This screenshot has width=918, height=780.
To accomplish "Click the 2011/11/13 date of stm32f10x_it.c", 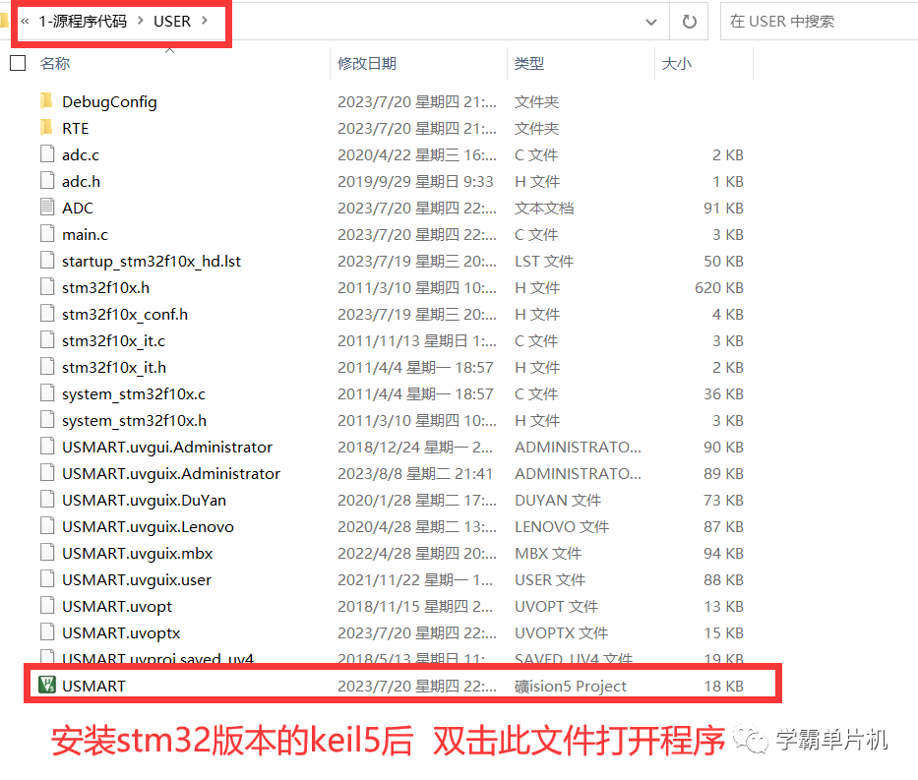I will 417,340.
